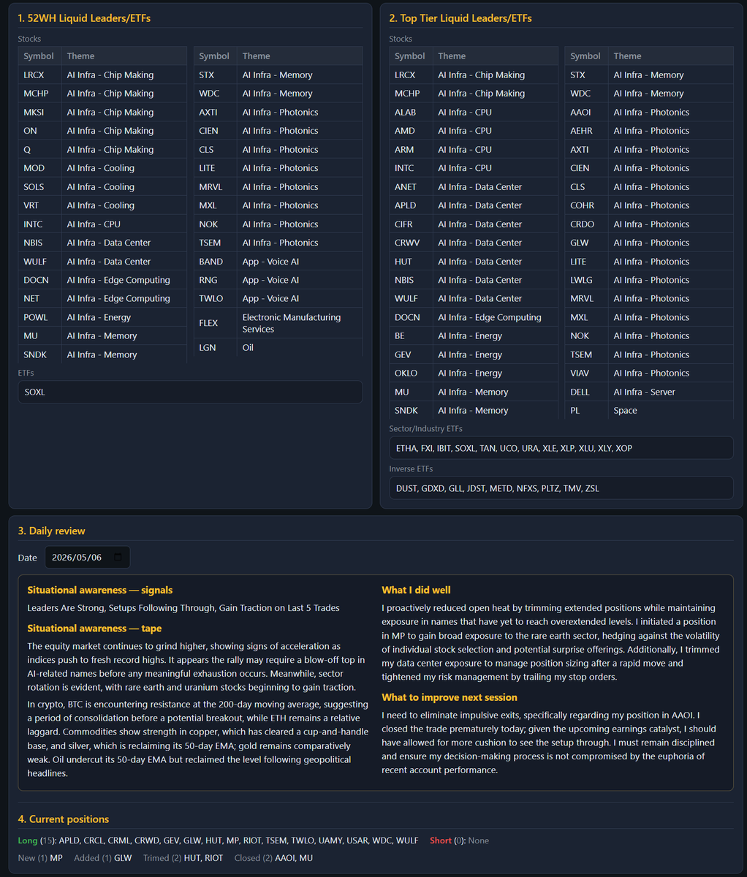Click the POWL symbol row

pyautogui.click(x=103, y=317)
